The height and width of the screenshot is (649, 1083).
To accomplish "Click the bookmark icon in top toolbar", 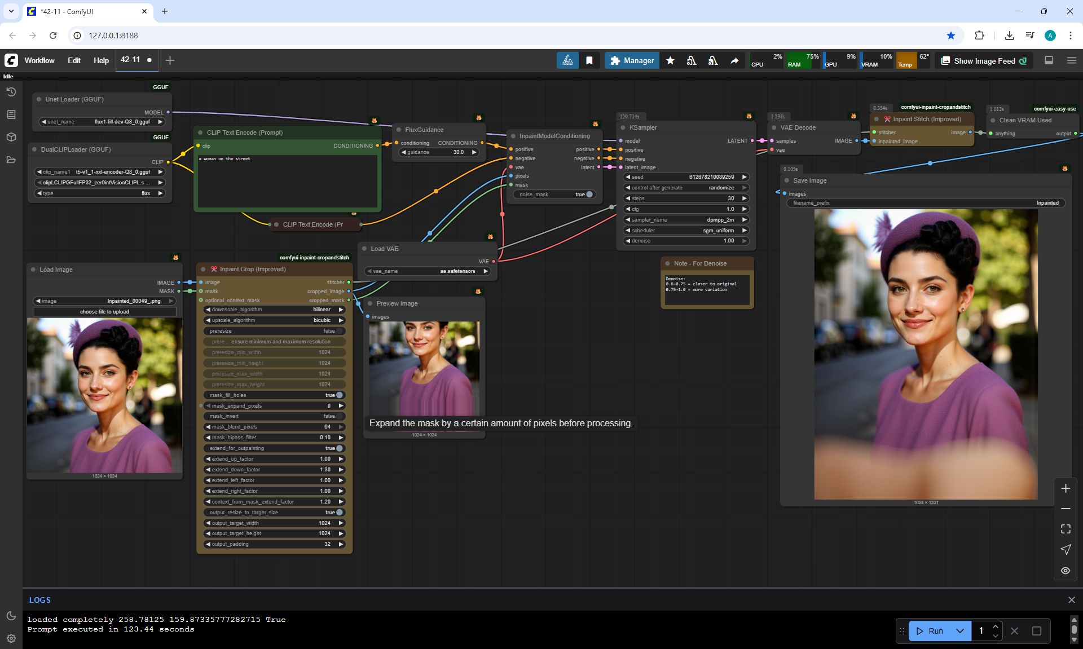I will pos(589,60).
